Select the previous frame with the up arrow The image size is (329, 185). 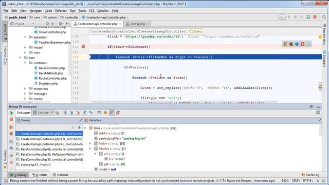click(73, 127)
